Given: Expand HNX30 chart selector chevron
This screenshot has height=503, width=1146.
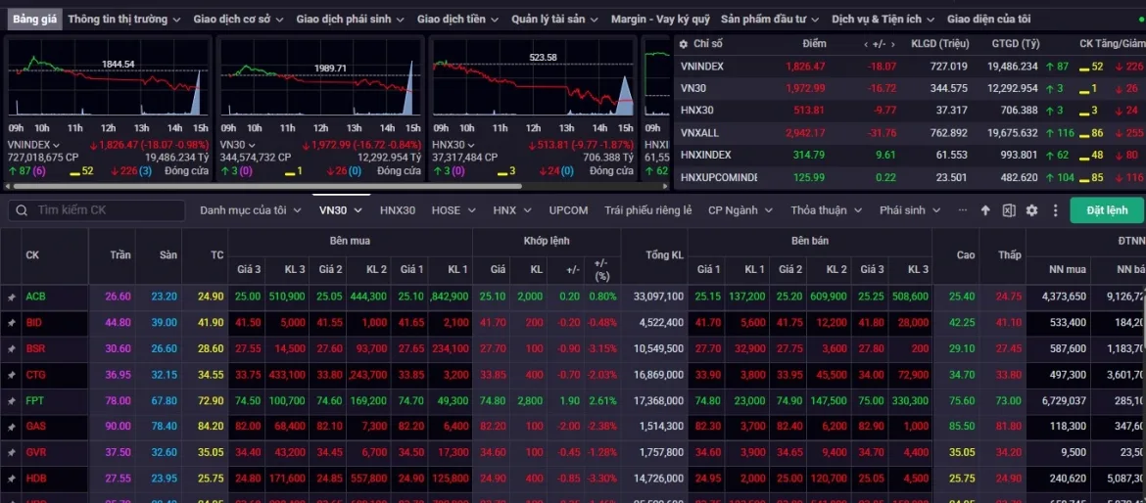Looking at the screenshot, I should pyautogui.click(x=471, y=145).
